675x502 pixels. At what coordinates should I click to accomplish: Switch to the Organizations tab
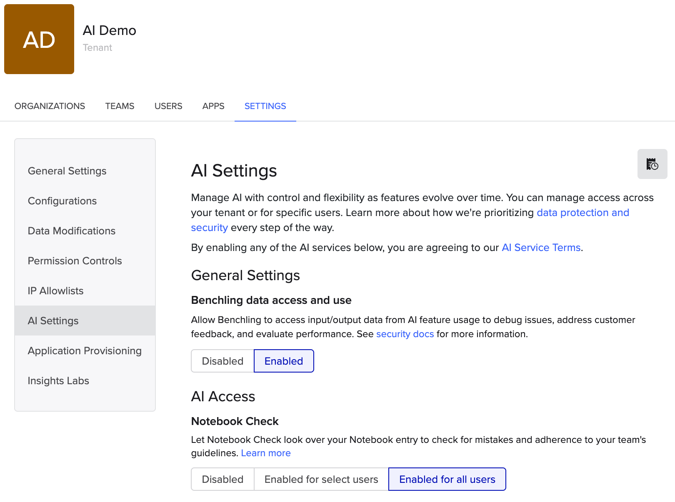pos(50,106)
